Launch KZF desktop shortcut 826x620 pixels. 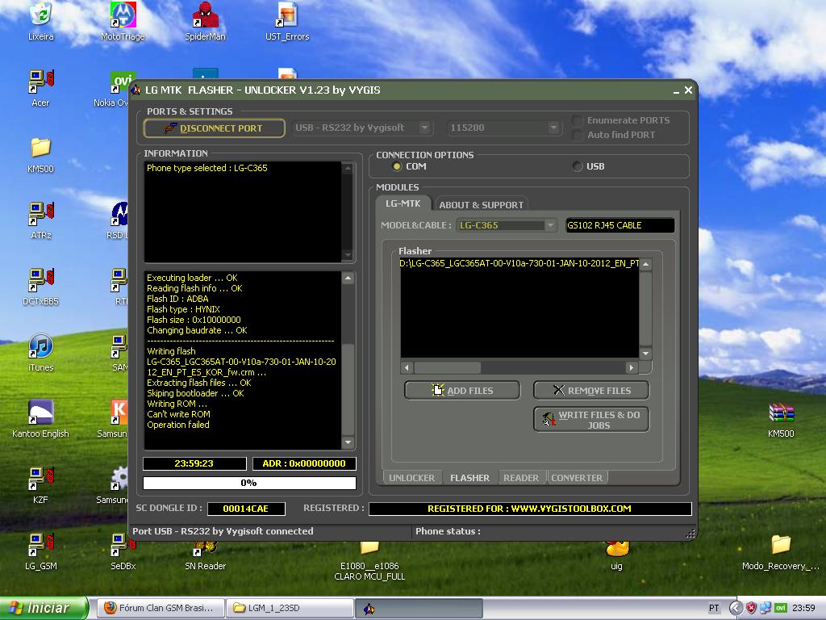pos(40,485)
